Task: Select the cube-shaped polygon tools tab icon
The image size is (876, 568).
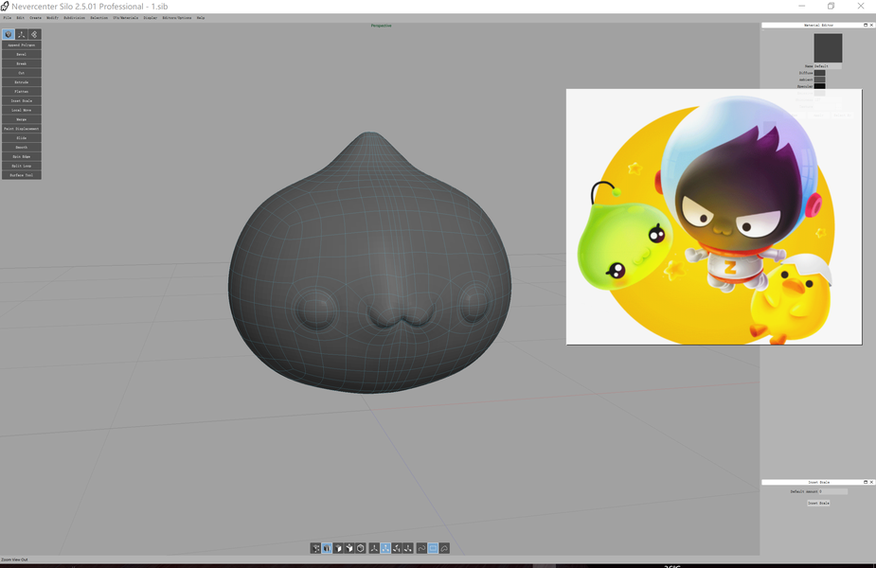Action: tap(9, 35)
